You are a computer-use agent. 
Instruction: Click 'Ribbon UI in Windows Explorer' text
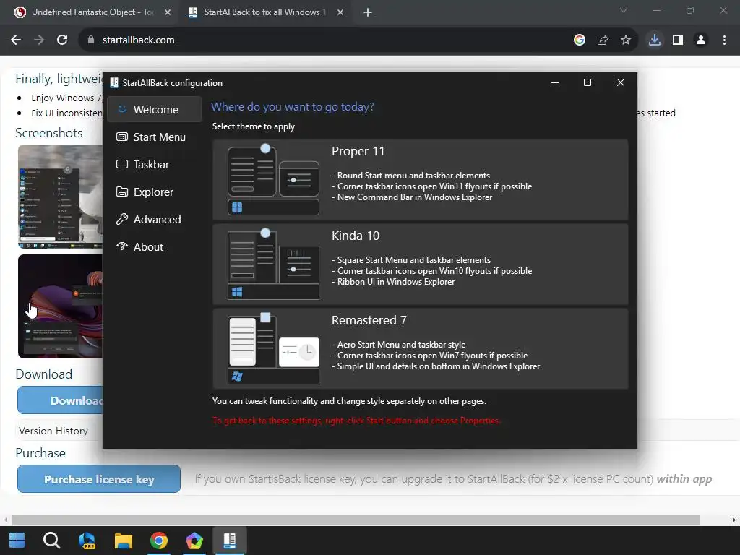[393, 282]
